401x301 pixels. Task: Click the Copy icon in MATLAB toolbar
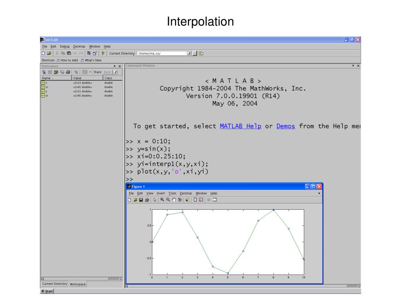63,53
